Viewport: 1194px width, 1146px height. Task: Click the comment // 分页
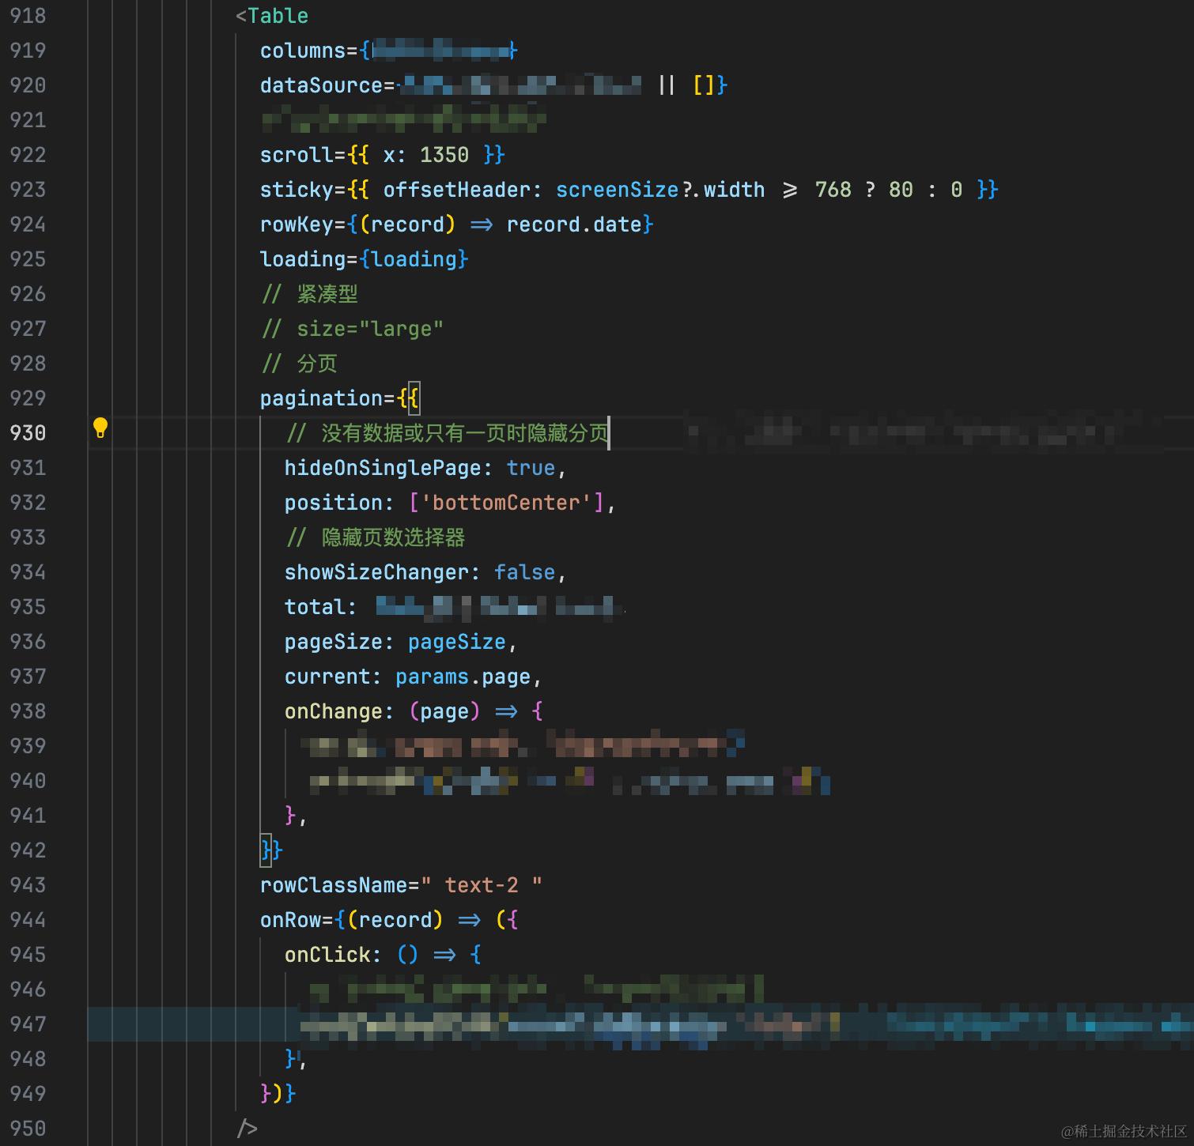[x=300, y=364]
